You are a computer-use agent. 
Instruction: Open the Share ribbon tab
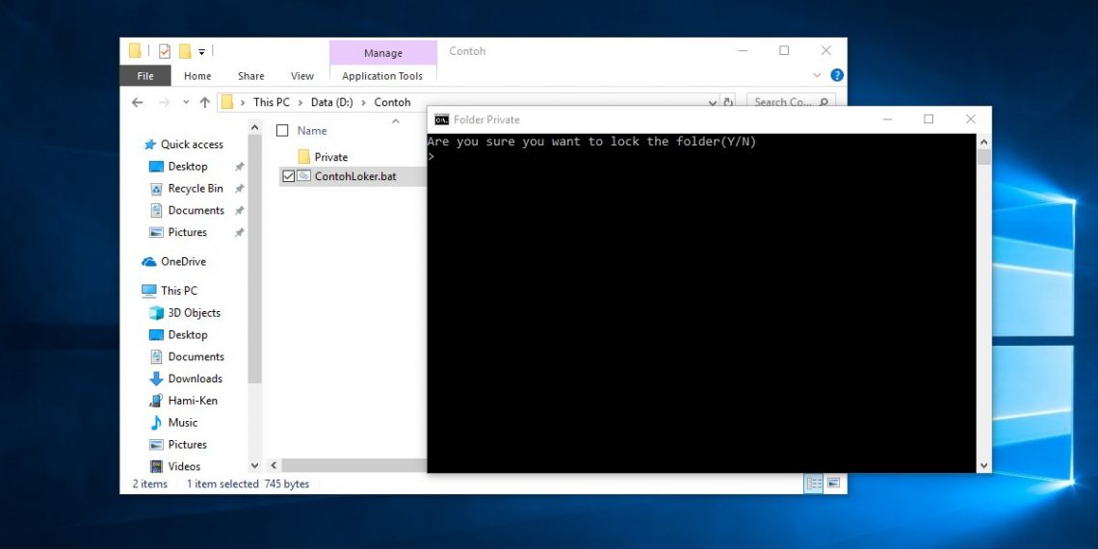tap(250, 76)
